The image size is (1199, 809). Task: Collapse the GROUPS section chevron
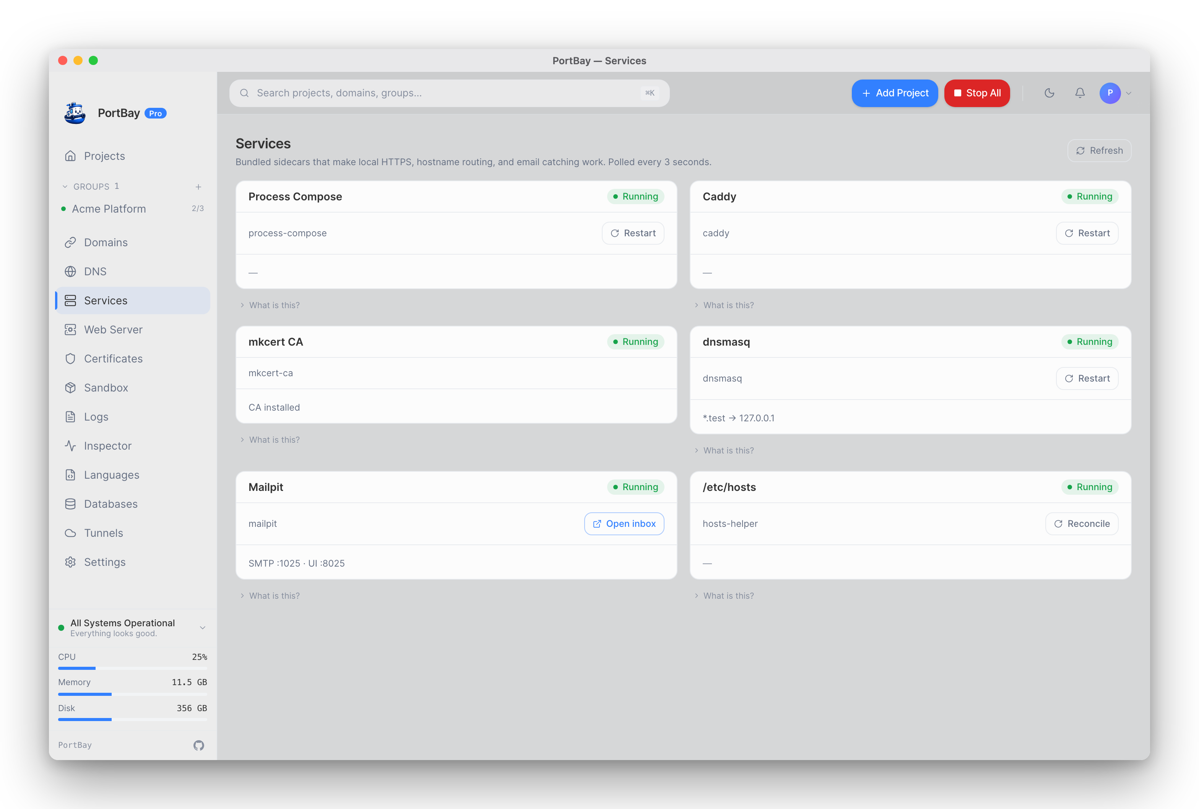click(65, 187)
